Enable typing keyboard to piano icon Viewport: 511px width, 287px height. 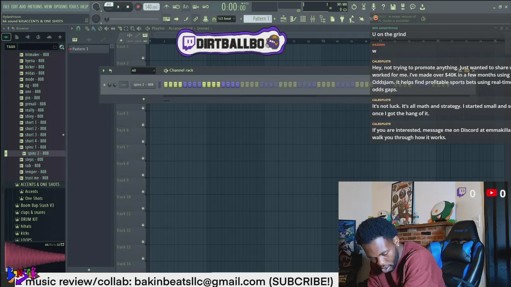pos(166,19)
